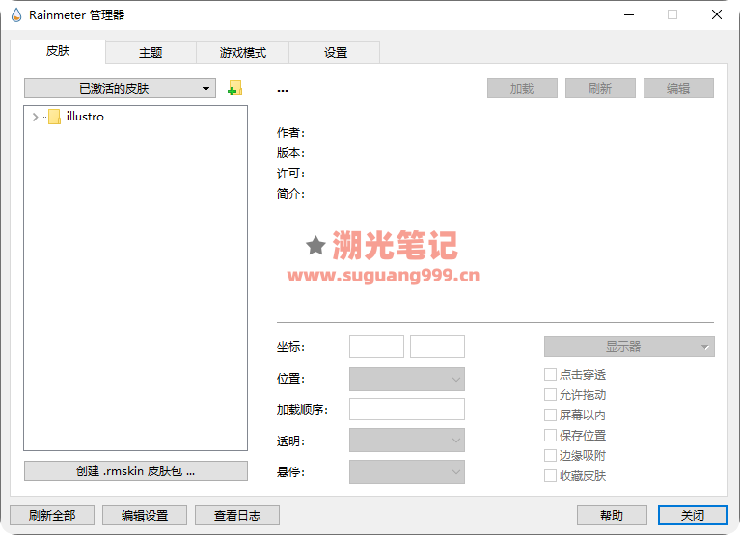Click the 加载 button
The image size is (740, 535).
coord(522,88)
